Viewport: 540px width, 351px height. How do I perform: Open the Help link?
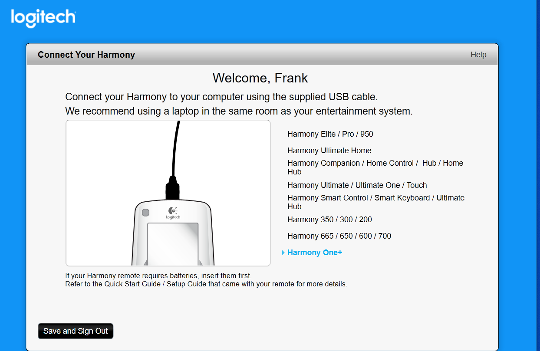478,55
